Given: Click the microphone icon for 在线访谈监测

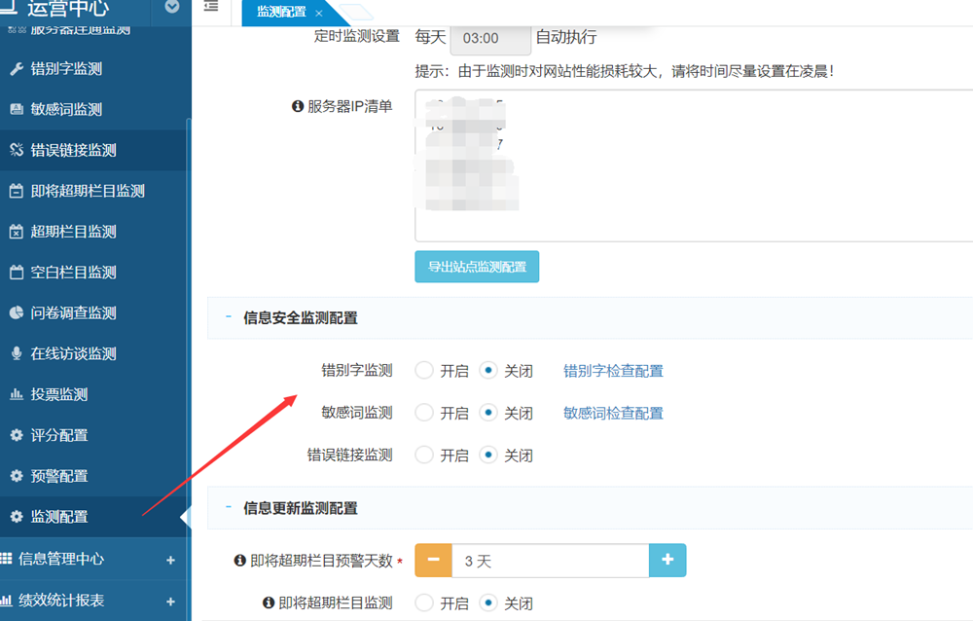Looking at the screenshot, I should [x=16, y=353].
